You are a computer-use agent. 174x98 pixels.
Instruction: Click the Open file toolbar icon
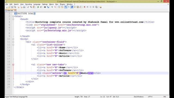click(9, 7)
